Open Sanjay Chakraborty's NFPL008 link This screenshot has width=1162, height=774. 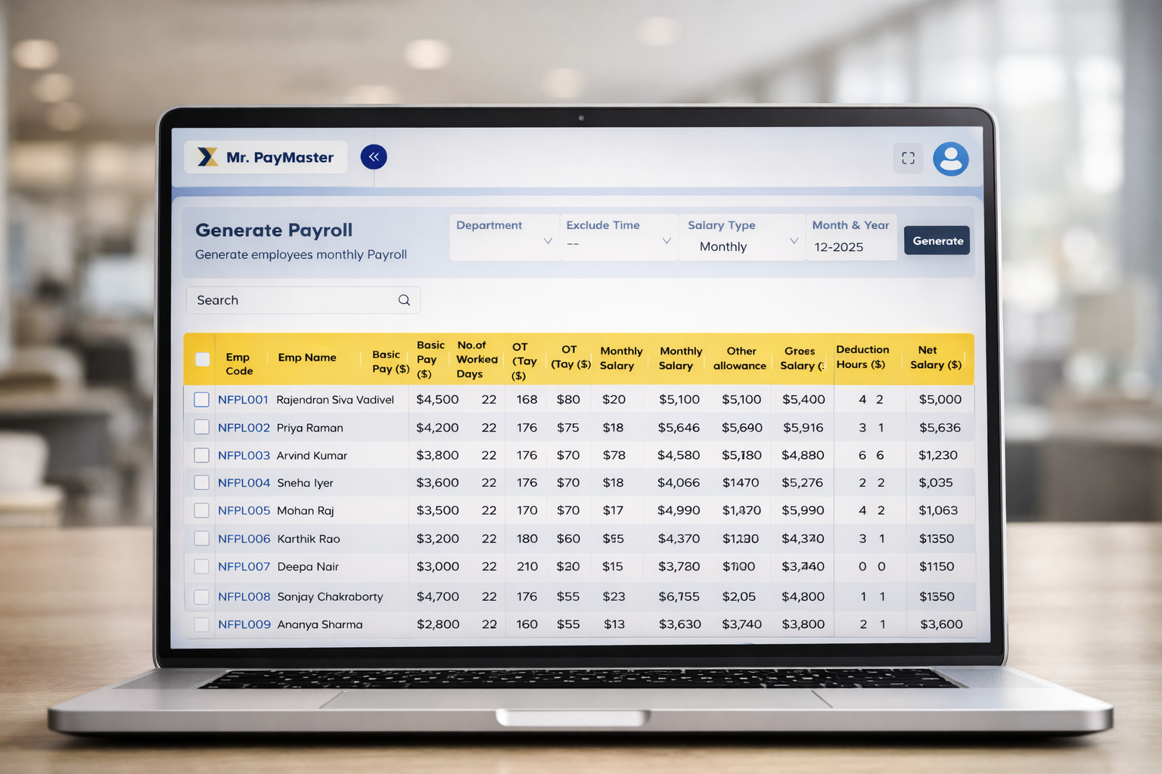pos(244,596)
